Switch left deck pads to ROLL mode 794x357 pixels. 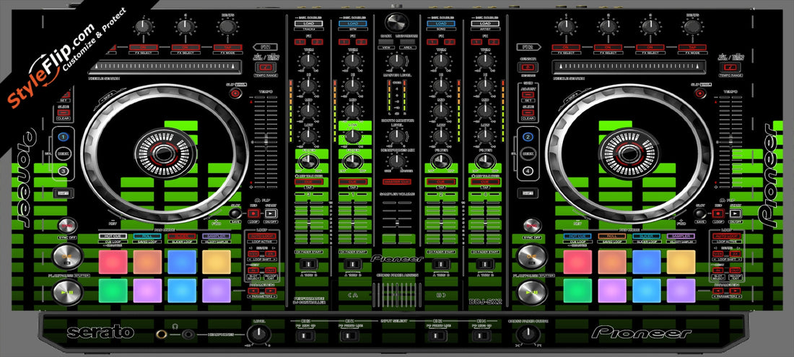147,236
